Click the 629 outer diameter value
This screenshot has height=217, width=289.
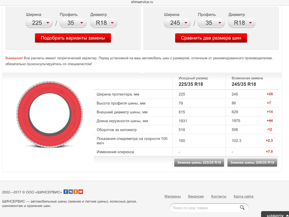pyautogui.click(x=235, y=112)
